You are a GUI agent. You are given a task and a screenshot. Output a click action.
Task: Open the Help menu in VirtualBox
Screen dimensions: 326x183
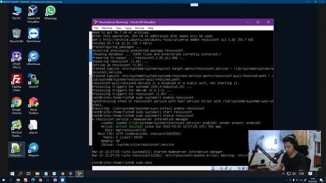coord(150,28)
